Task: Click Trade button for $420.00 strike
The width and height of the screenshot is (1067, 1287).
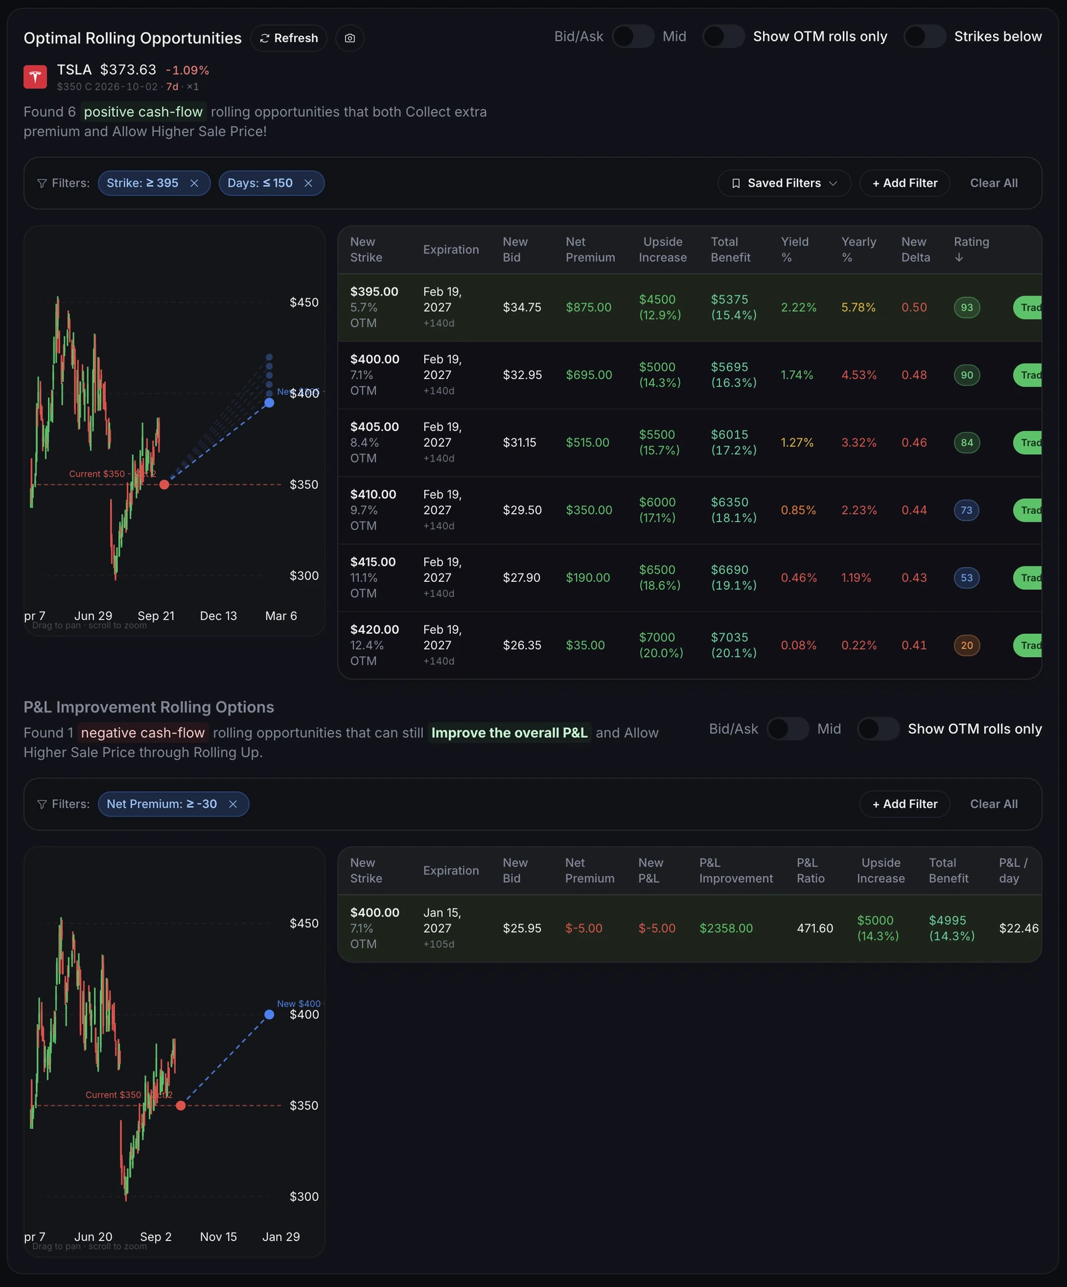Action: (x=1028, y=645)
